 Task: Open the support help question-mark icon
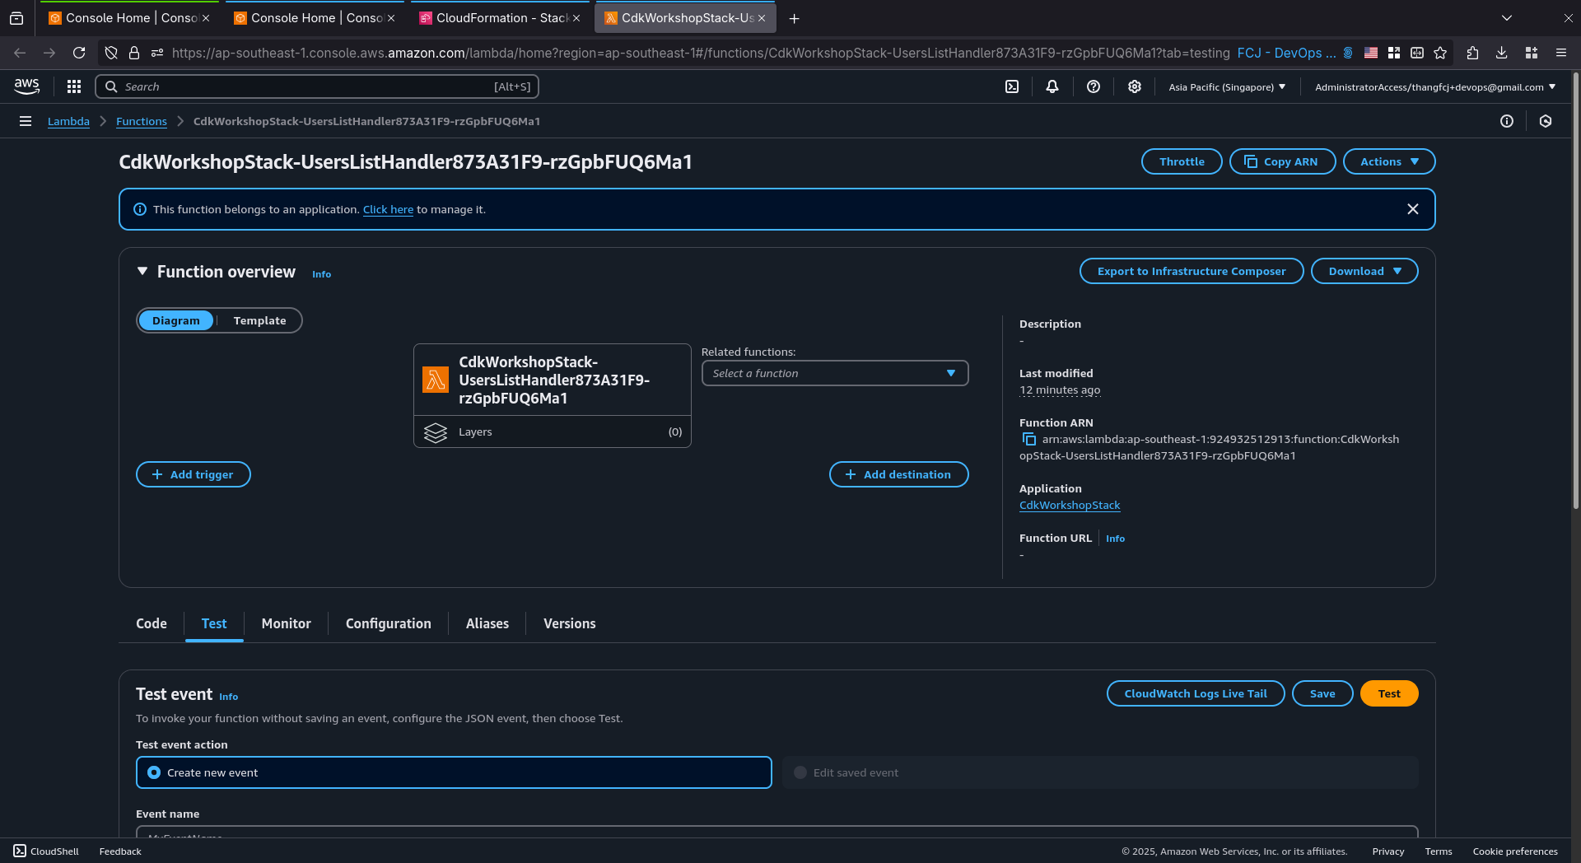(x=1094, y=86)
